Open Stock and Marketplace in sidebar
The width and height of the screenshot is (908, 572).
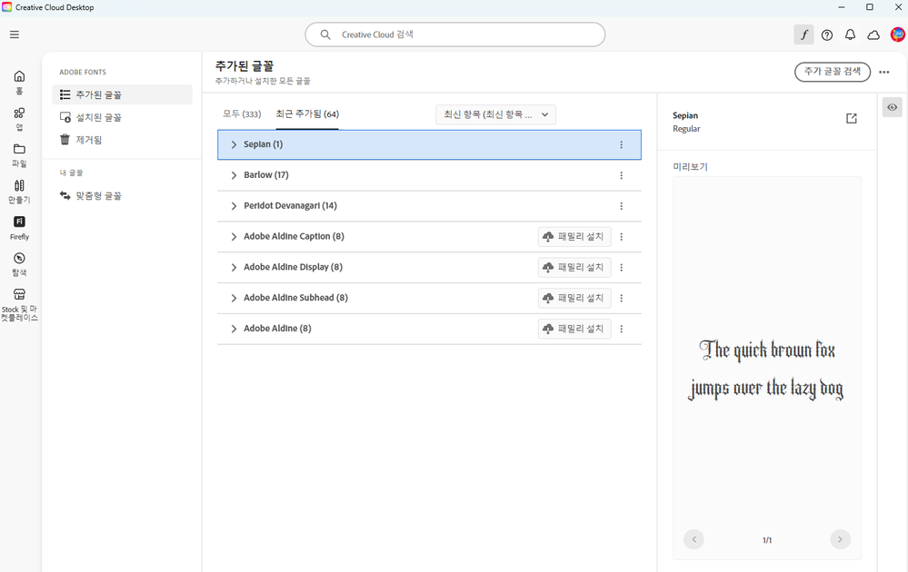pyautogui.click(x=19, y=305)
